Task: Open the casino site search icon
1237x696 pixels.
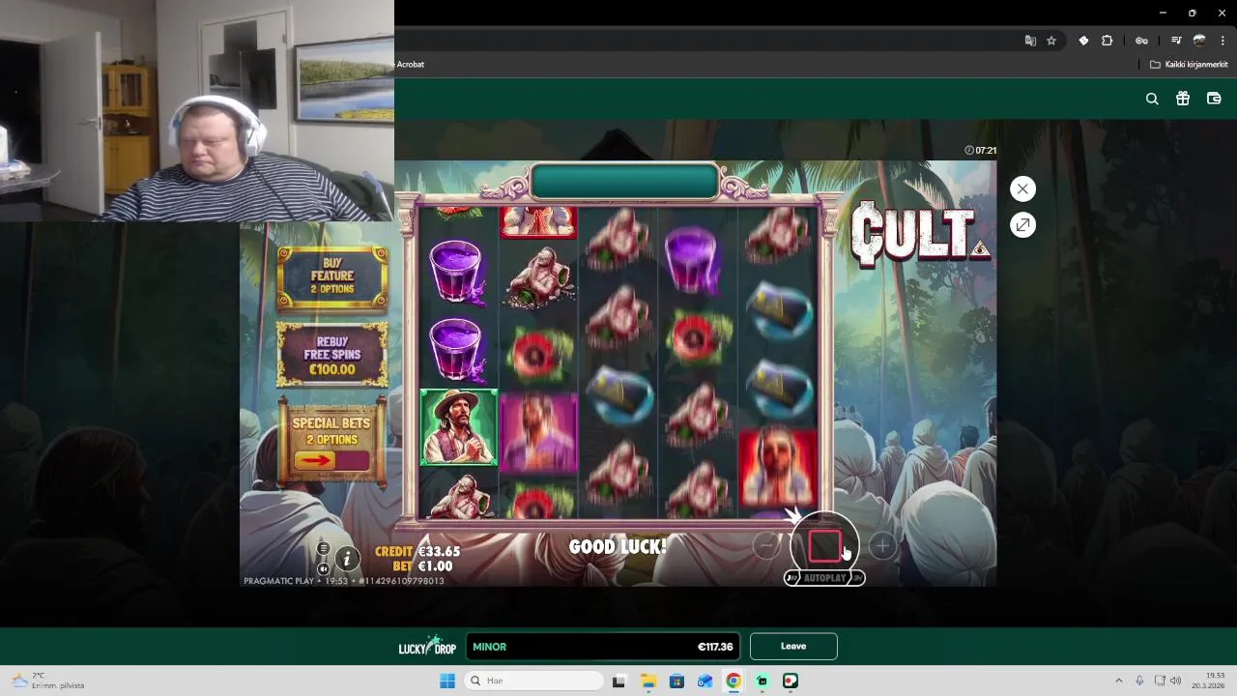Action: click(x=1152, y=99)
